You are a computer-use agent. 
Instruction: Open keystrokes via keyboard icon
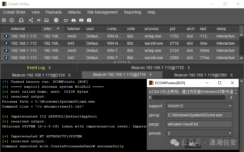(x=81, y=20)
